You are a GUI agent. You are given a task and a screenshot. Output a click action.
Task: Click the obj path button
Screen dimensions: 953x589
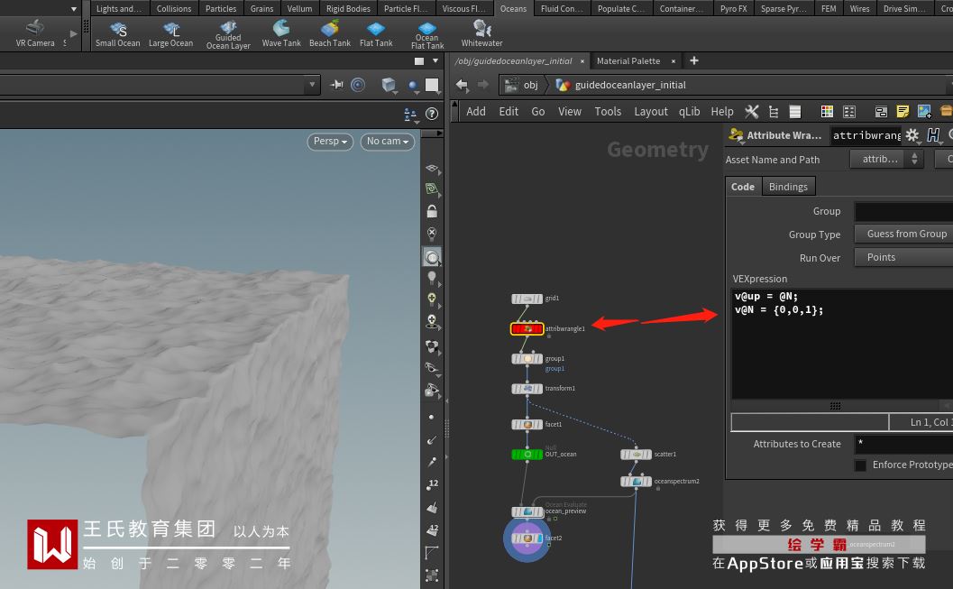(523, 85)
